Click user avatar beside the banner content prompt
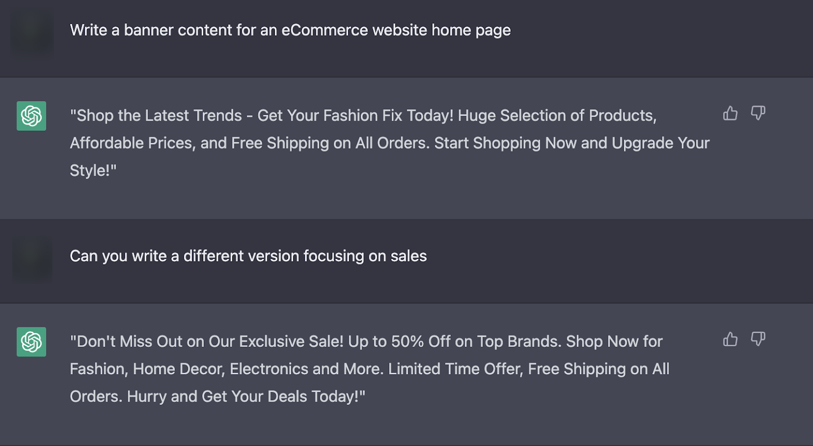Image resolution: width=813 pixels, height=446 pixels. click(x=32, y=33)
